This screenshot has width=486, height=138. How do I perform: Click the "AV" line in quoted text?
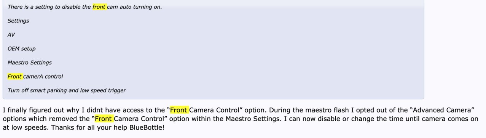11,35
